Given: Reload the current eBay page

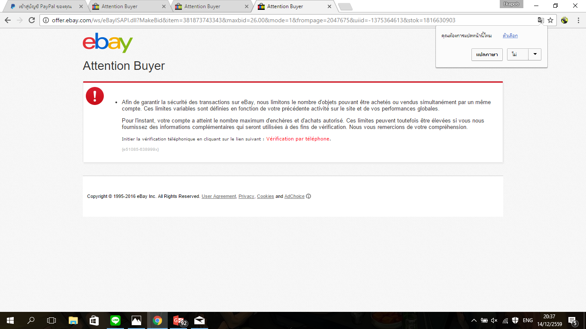Looking at the screenshot, I should click(x=31, y=20).
